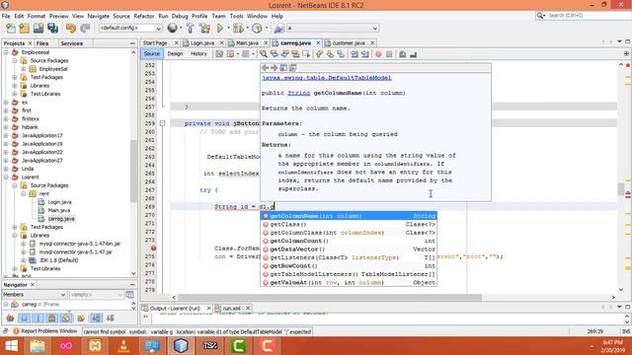Select getValueAt in completion list

349,283
